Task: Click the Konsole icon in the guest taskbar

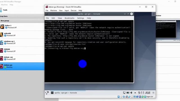Action: pos(52,93)
